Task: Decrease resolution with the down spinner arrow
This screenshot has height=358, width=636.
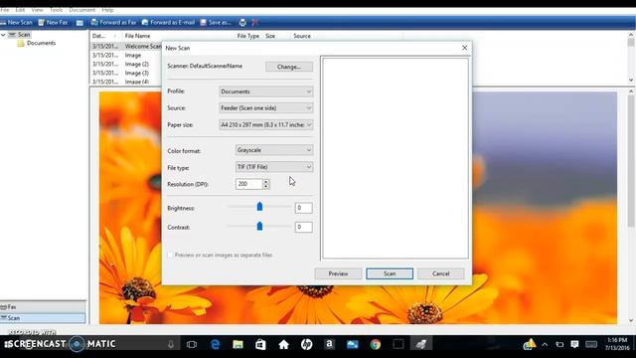Action: pos(265,186)
